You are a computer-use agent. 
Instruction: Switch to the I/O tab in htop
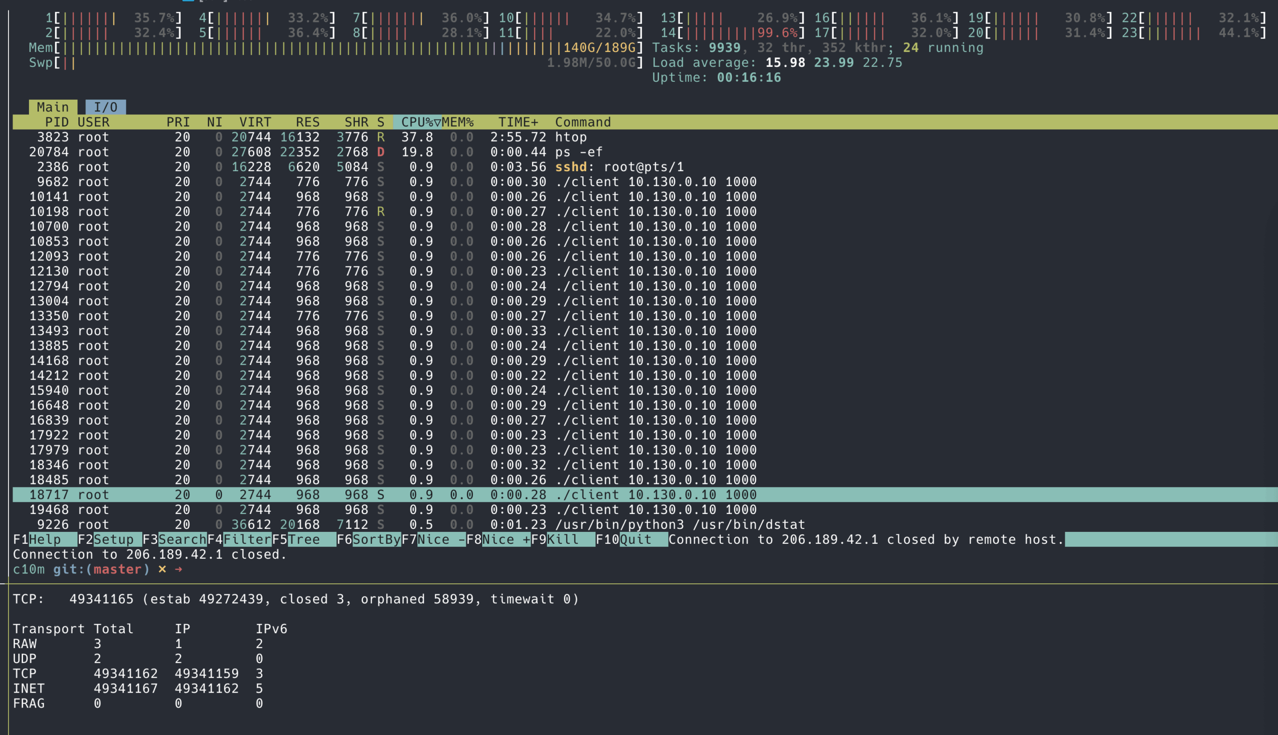pos(105,107)
